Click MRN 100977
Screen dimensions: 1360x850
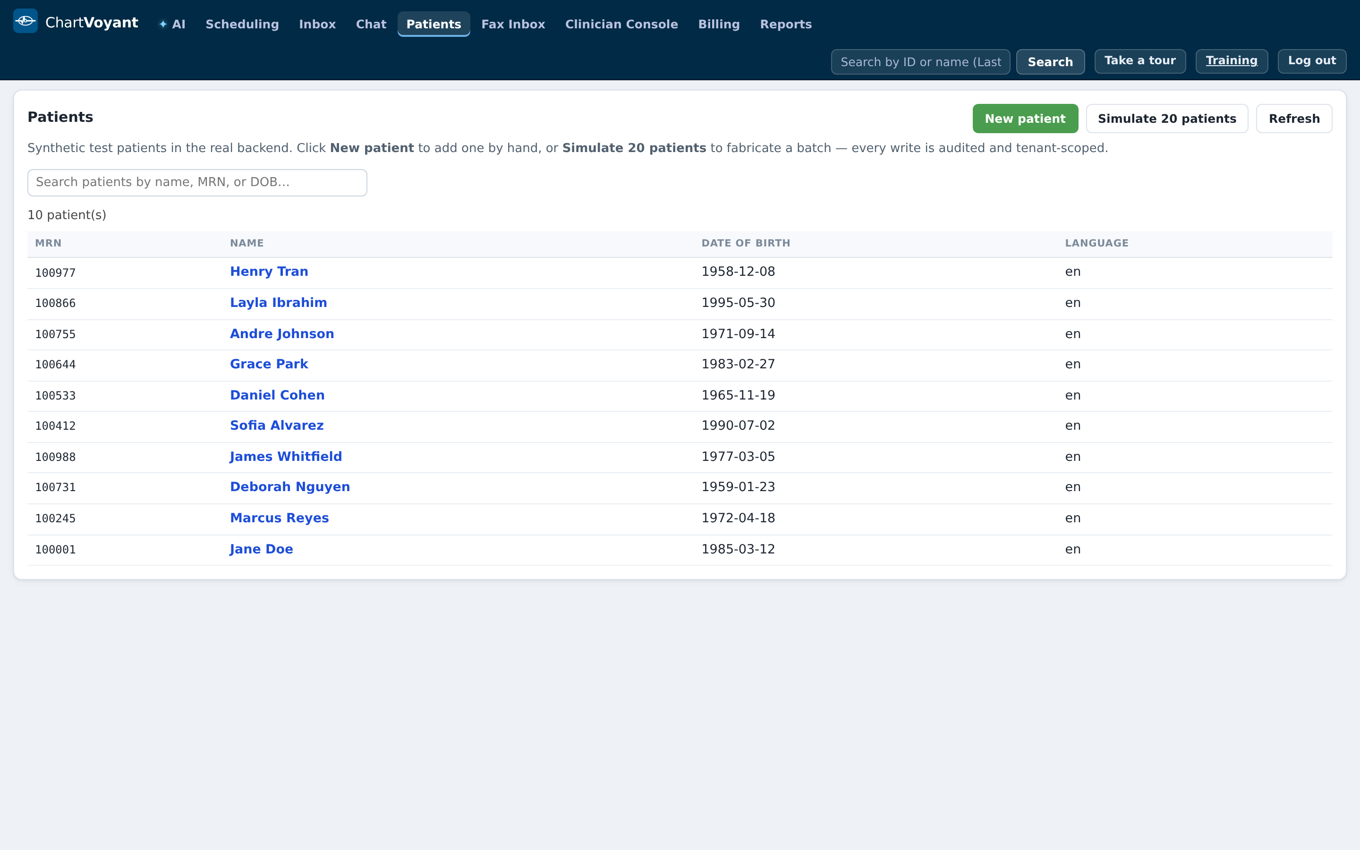55,273
